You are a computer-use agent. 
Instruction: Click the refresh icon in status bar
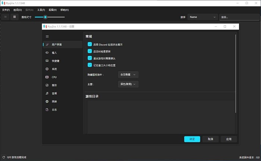click(4, 157)
